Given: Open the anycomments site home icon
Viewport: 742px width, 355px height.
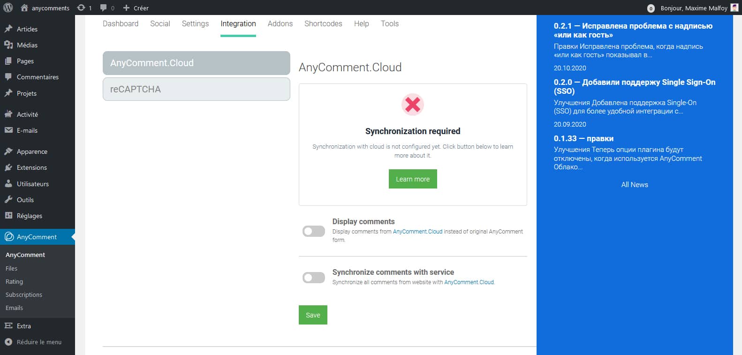Looking at the screenshot, I should (24, 8).
